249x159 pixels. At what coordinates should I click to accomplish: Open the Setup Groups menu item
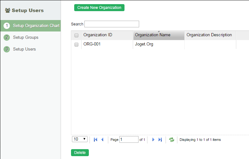pyautogui.click(x=25, y=38)
